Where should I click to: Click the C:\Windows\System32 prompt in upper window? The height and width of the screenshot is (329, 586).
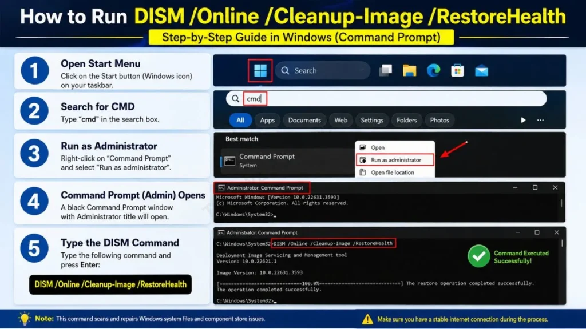[245, 215]
